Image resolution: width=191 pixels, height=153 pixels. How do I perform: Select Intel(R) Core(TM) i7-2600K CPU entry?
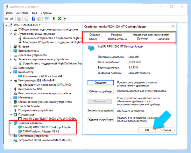[x=50, y=119]
